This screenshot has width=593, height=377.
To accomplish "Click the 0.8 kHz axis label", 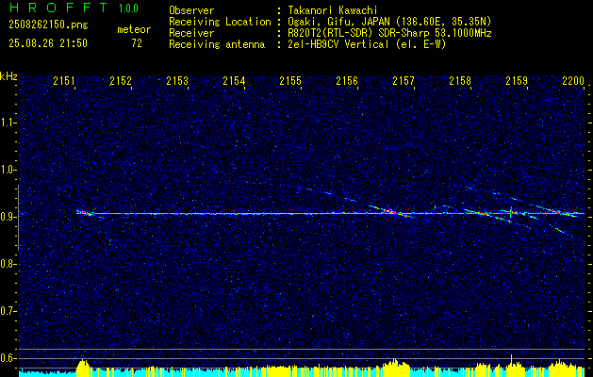I will click(x=8, y=264).
